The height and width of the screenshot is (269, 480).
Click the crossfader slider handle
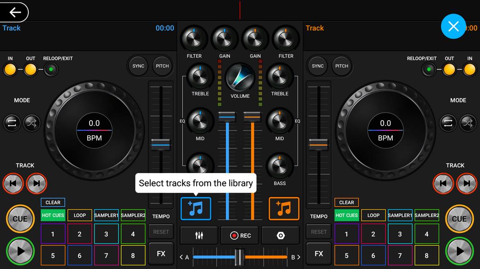point(240,257)
